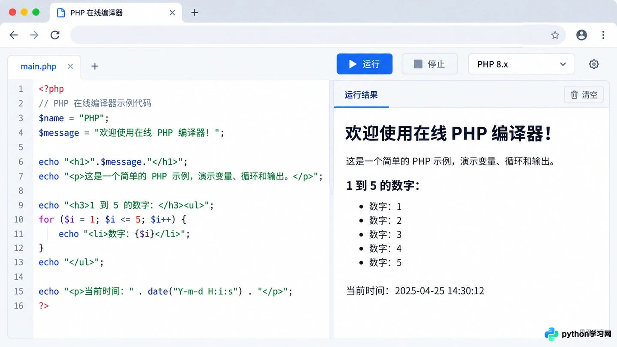Focus the browser address bar
Image resolution: width=617 pixels, height=347 pixels.
click(318, 35)
